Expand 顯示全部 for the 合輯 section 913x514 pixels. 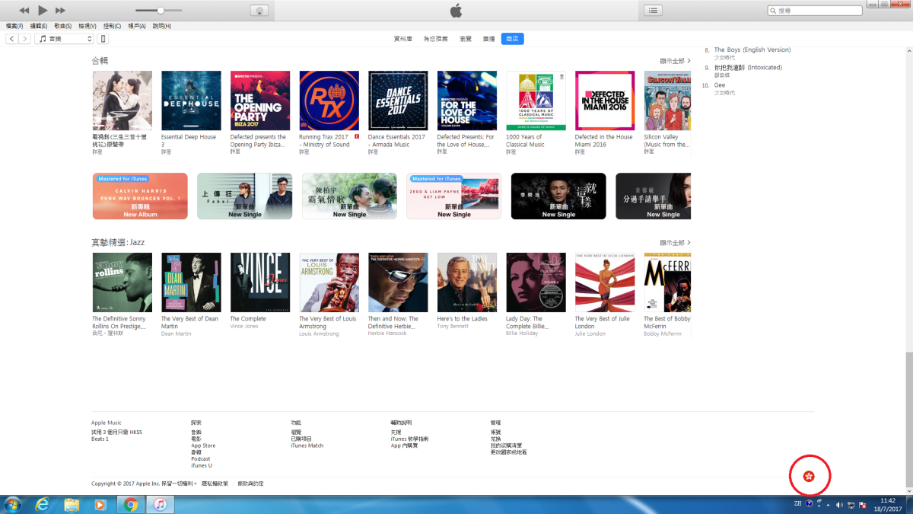(675, 60)
